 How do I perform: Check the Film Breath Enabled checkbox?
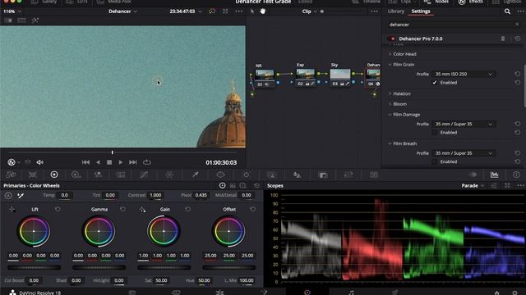435,161
